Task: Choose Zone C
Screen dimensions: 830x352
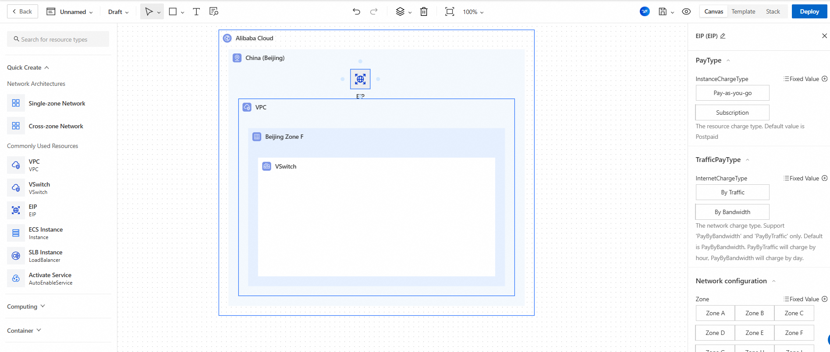Action: tap(794, 313)
